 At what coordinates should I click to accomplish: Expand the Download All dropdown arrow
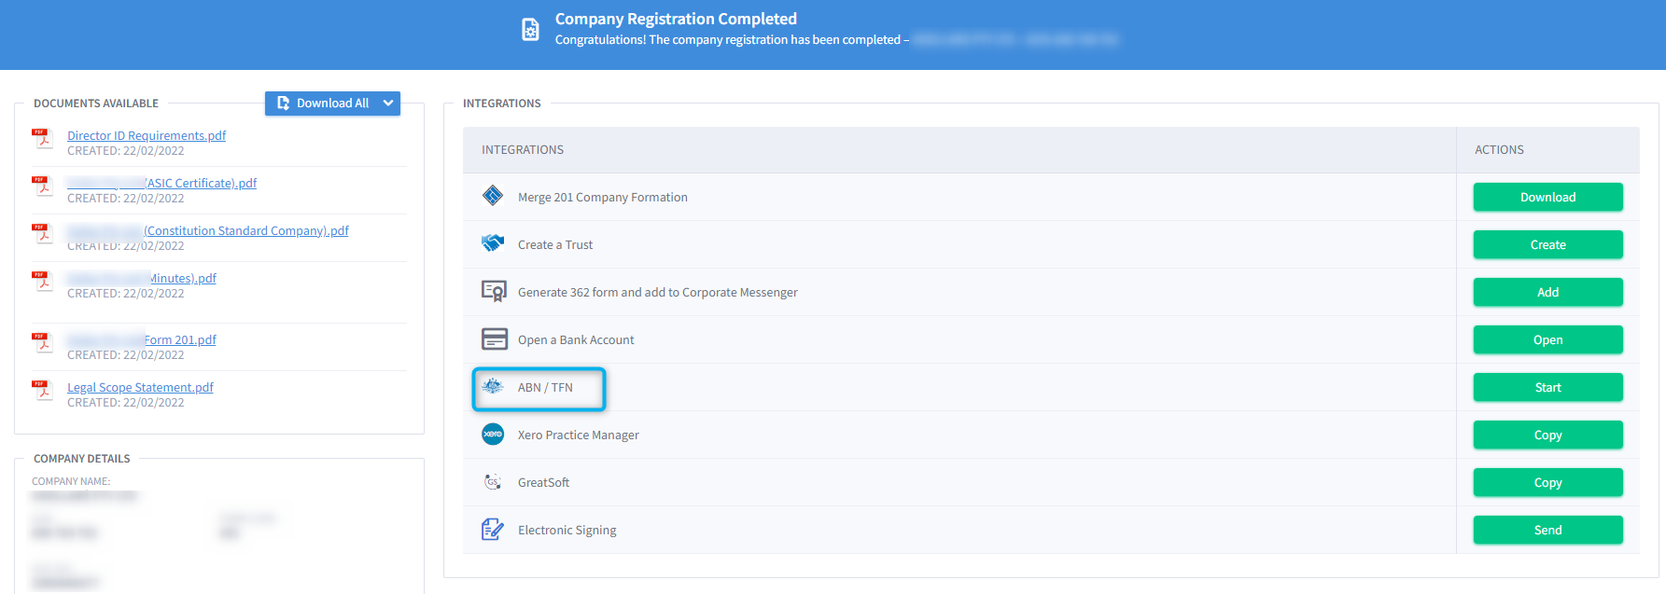click(388, 104)
